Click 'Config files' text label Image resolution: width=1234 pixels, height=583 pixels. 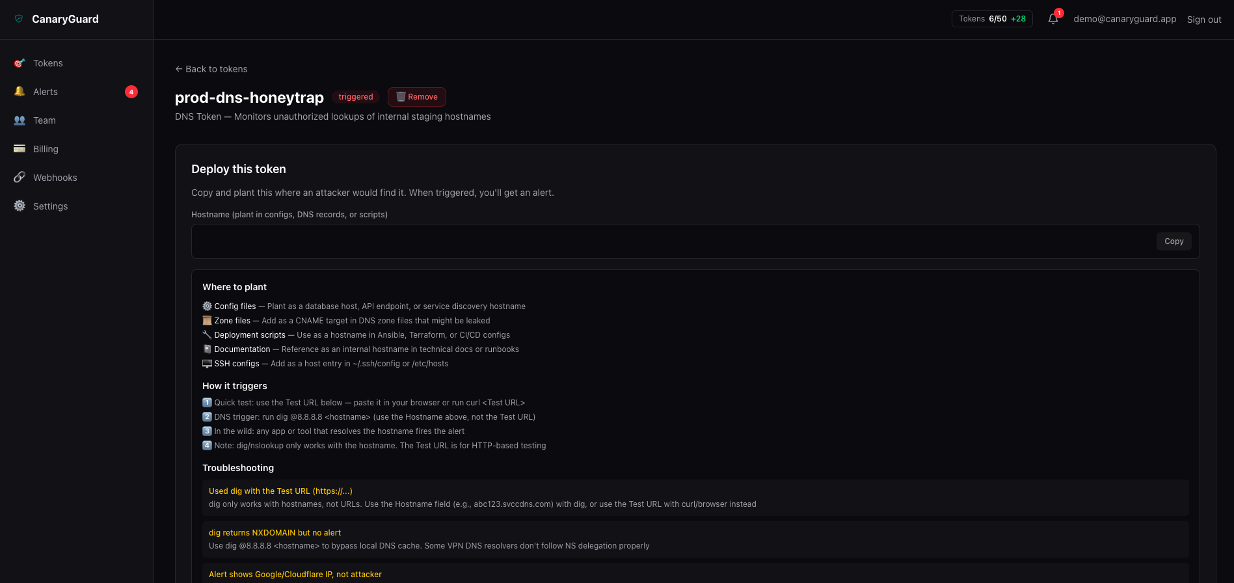(235, 306)
